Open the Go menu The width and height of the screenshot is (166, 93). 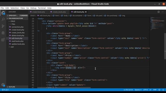[28, 8]
